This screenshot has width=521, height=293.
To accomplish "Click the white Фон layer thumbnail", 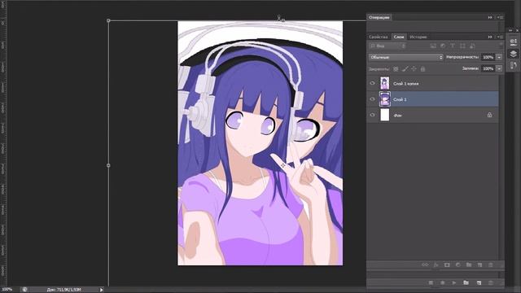I will point(385,115).
